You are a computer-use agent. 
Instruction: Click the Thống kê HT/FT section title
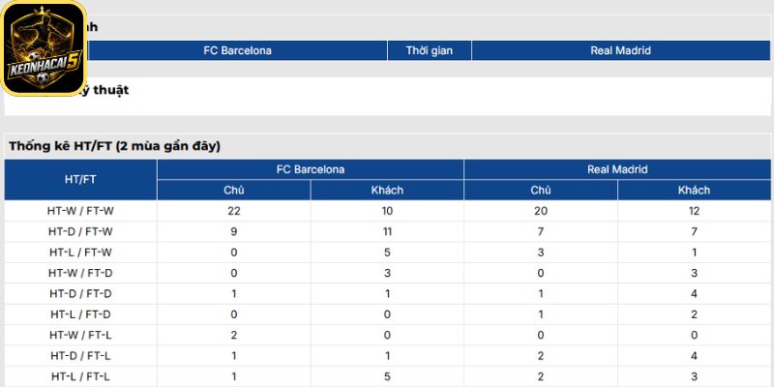(x=114, y=146)
